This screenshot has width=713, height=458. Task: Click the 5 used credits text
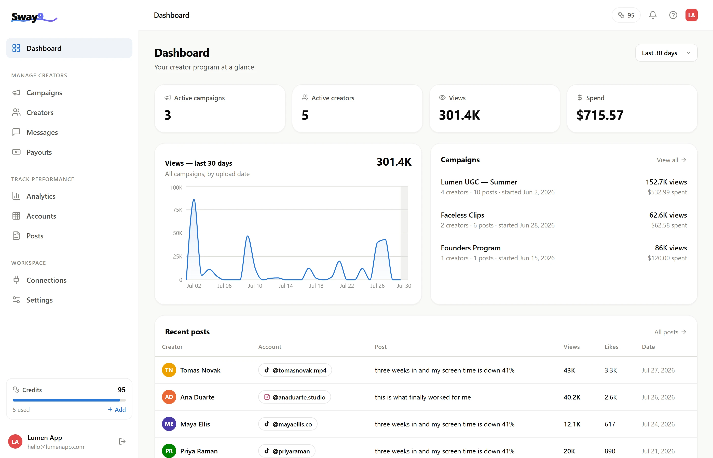tap(21, 409)
